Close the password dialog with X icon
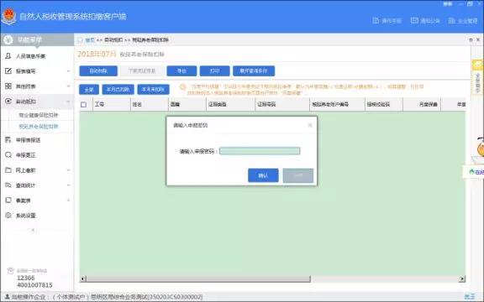Screen dimensions: 484x302 pyautogui.click(x=310, y=125)
